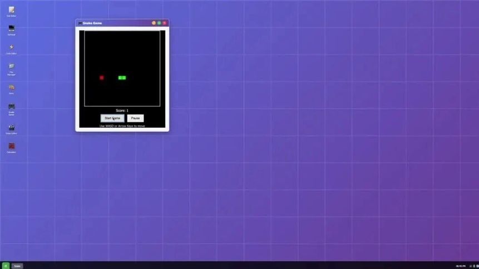Click the Score: 1 label
Viewport: 479px width, 269px height.
click(122, 111)
